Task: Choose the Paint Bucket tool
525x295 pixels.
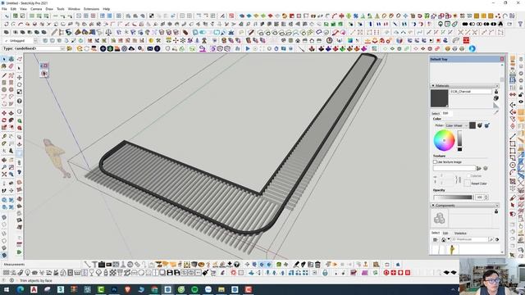Action: coord(4,66)
